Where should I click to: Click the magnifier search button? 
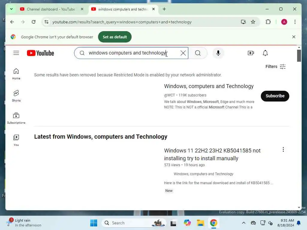tap(198, 53)
